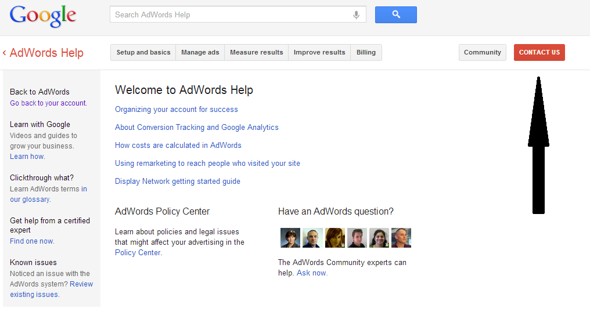Click the fourth community expert photo

coord(357,238)
